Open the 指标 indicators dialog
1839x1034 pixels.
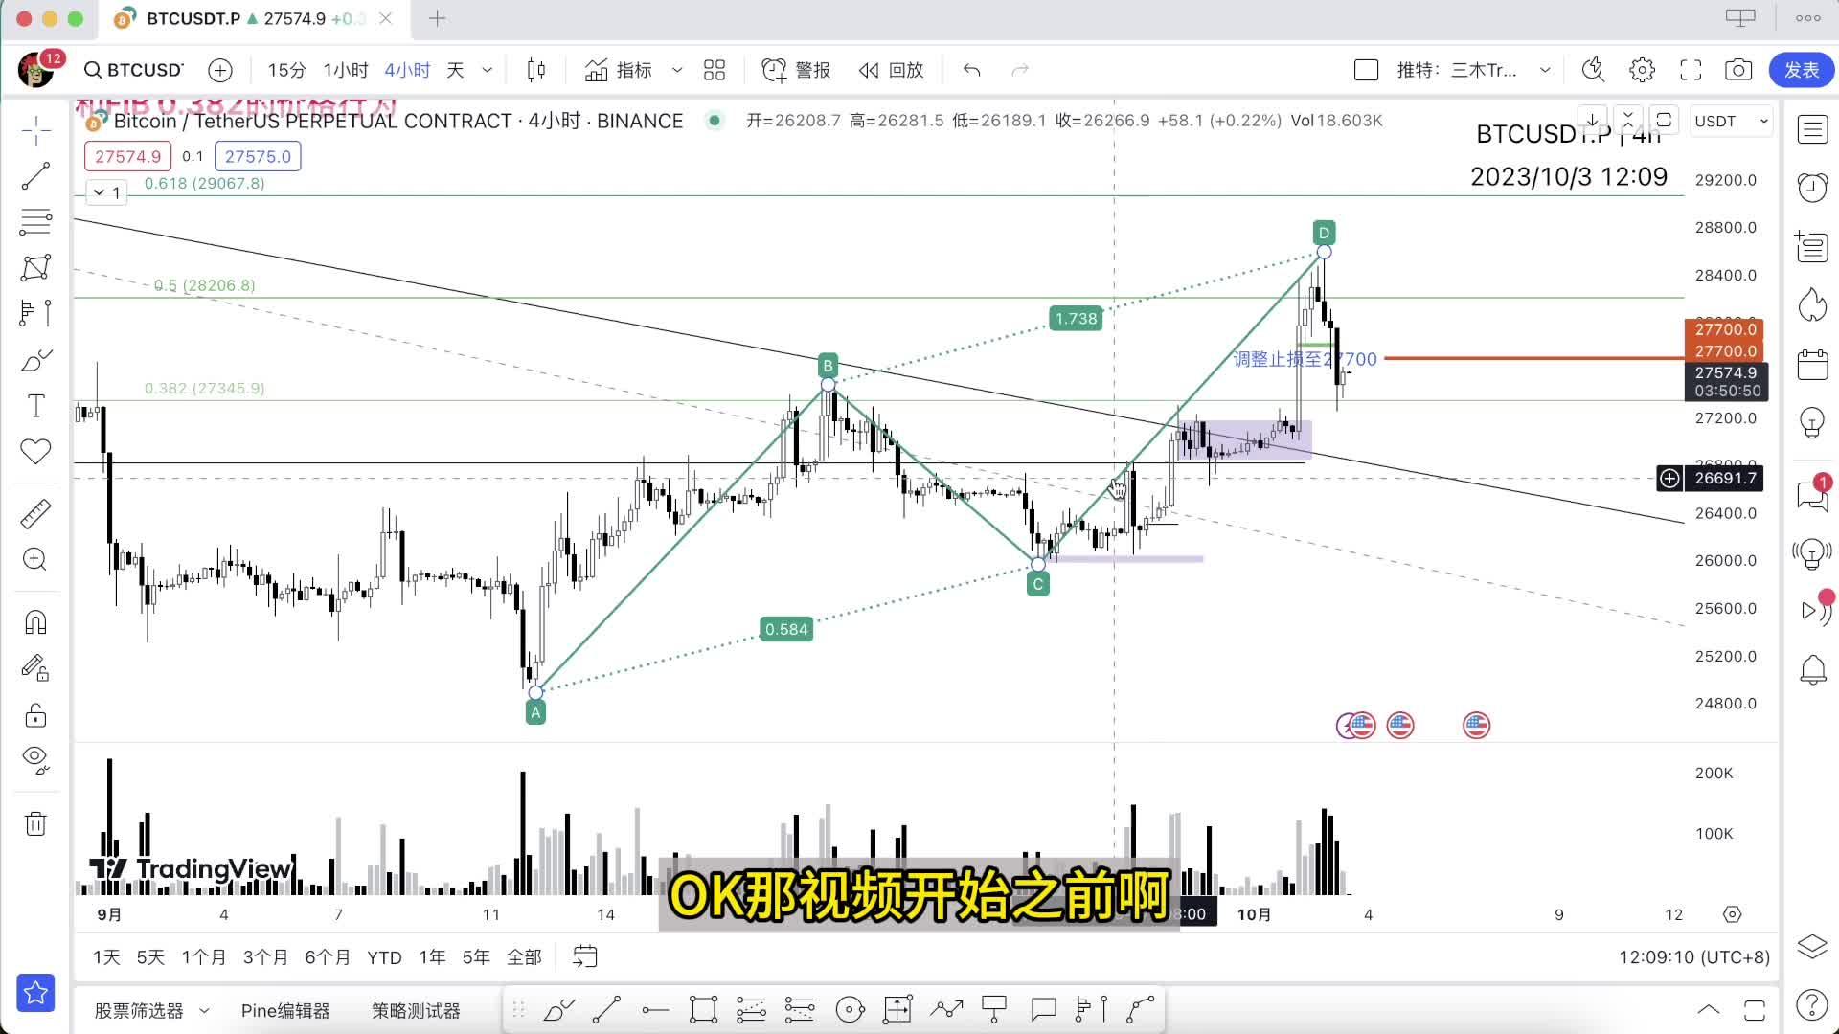pos(618,70)
